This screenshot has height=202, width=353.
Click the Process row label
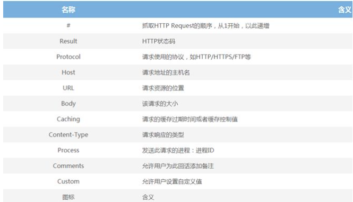coord(68,150)
